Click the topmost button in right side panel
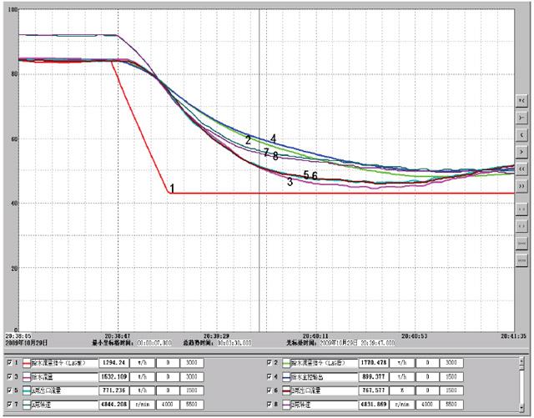The width and height of the screenshot is (534, 418). (522, 98)
